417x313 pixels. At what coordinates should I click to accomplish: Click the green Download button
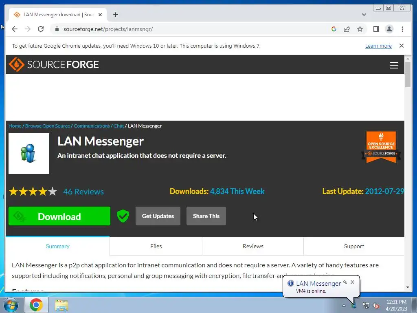click(x=59, y=216)
